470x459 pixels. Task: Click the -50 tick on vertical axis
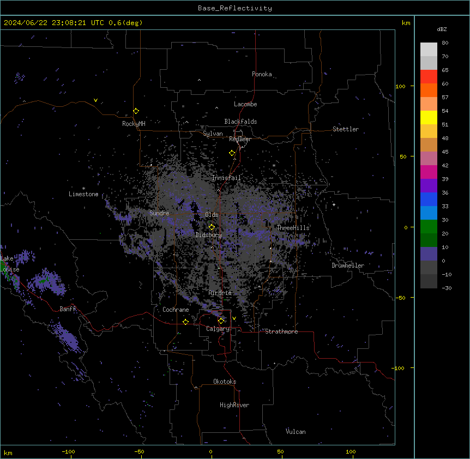[x=400, y=298]
